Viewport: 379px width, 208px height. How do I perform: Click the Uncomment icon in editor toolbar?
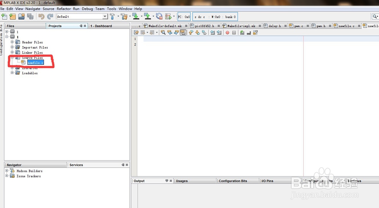click(249, 32)
